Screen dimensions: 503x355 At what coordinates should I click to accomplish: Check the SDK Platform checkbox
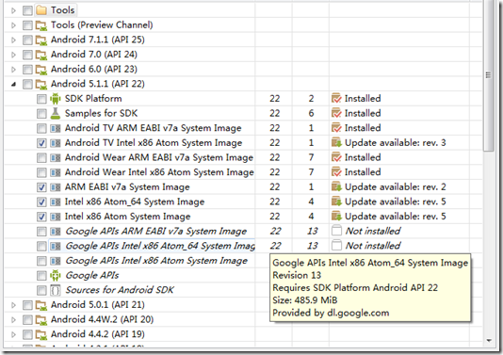click(x=41, y=99)
